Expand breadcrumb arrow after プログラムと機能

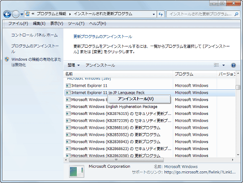pyautogui.click(x=70, y=14)
